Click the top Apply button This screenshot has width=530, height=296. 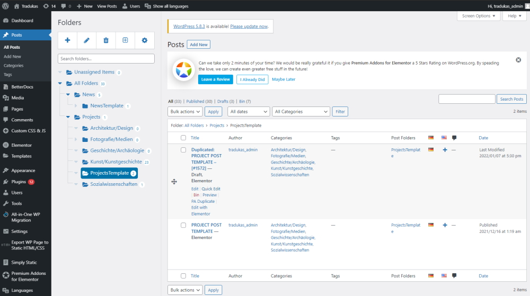point(213,111)
